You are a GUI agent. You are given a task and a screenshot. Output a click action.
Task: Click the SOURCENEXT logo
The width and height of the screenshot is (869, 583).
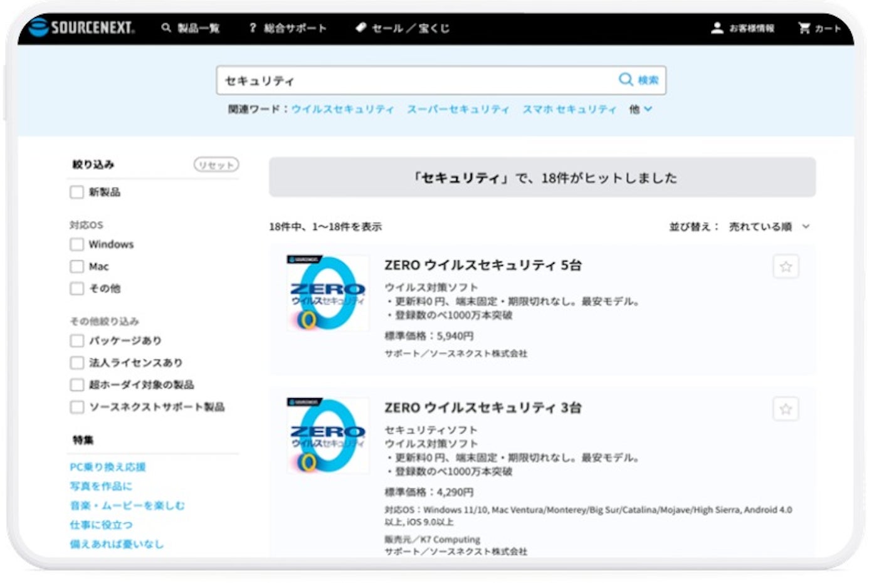81,28
